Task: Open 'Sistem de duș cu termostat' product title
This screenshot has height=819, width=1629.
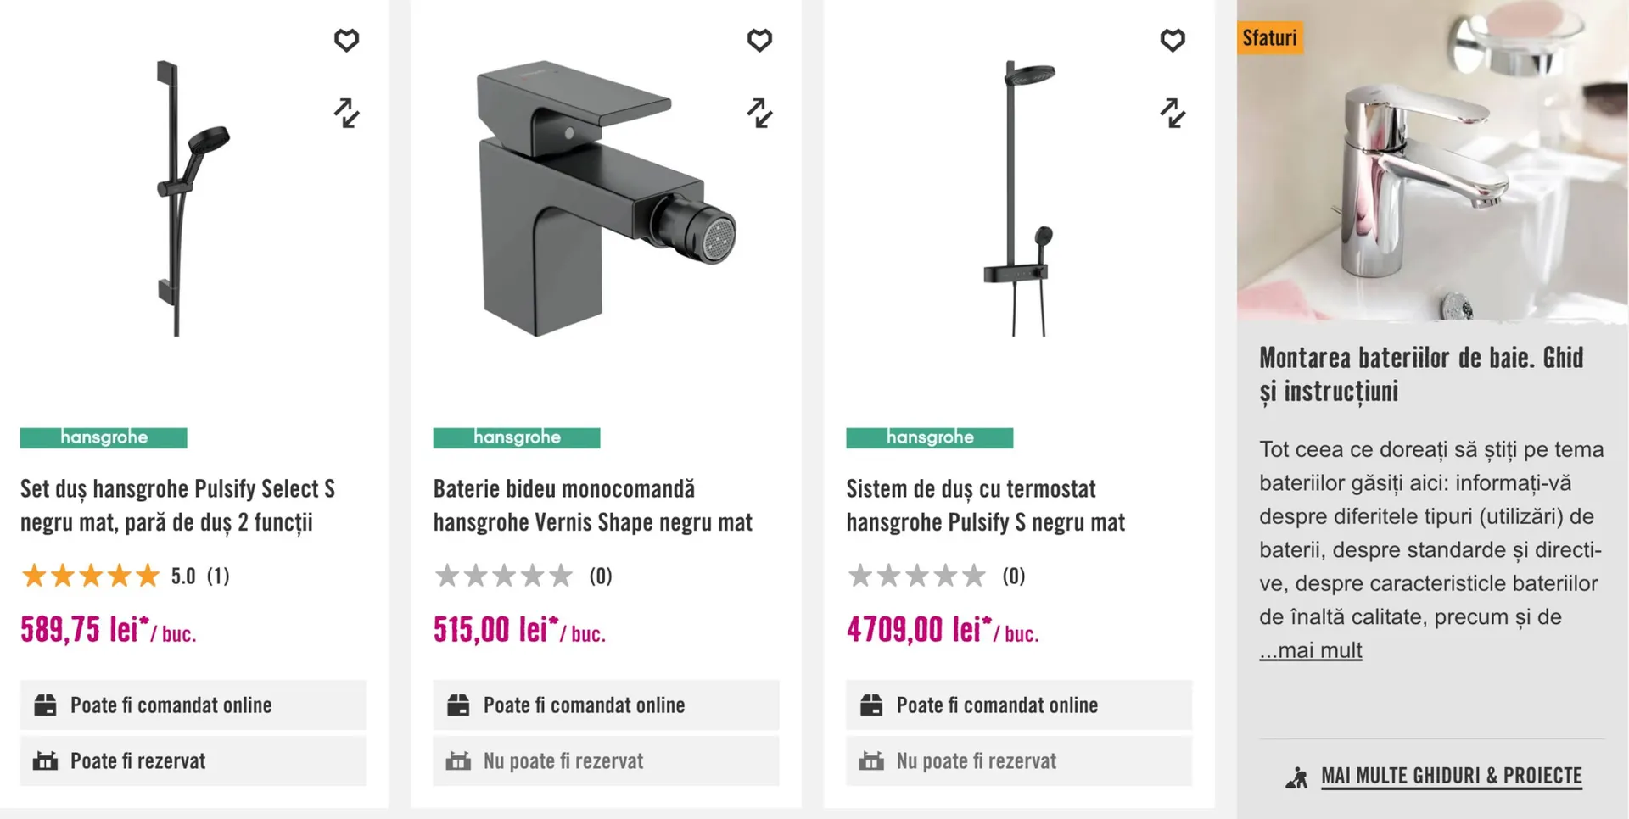Action: [985, 505]
